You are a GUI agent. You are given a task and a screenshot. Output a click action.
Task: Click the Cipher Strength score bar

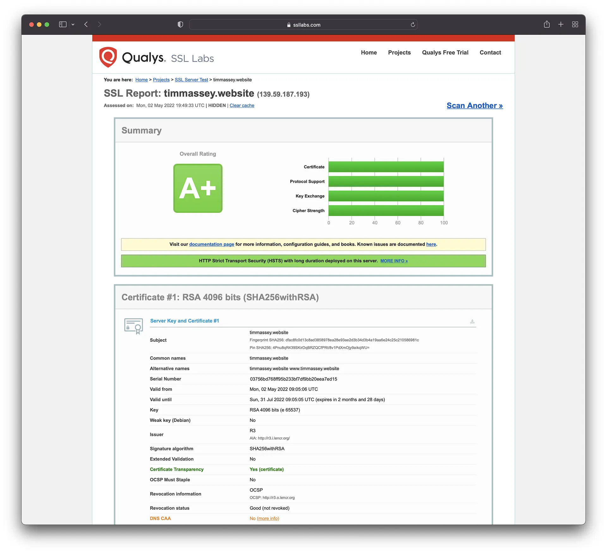[x=386, y=210]
